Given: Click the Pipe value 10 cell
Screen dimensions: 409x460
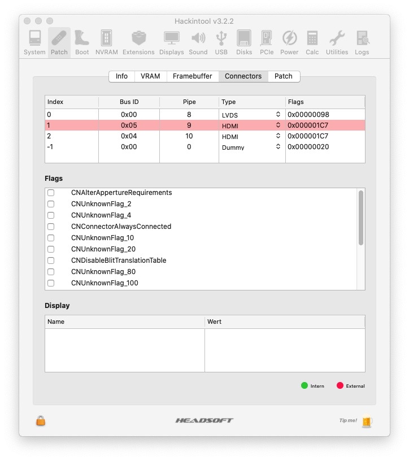Looking at the screenshot, I should click(x=189, y=136).
